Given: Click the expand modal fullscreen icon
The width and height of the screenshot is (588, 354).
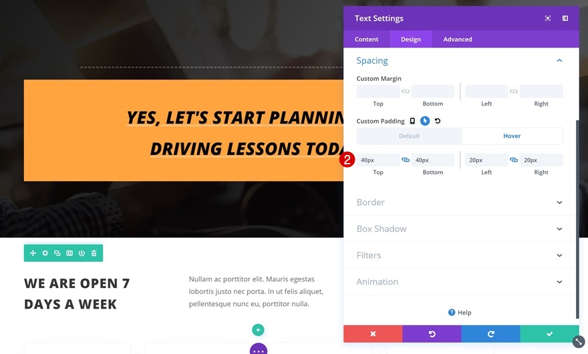Looking at the screenshot, I should 548,19.
